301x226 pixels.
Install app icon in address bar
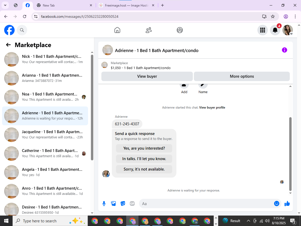pos(264,16)
